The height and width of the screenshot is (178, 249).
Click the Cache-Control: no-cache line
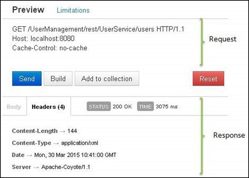pyautogui.click(x=48, y=48)
